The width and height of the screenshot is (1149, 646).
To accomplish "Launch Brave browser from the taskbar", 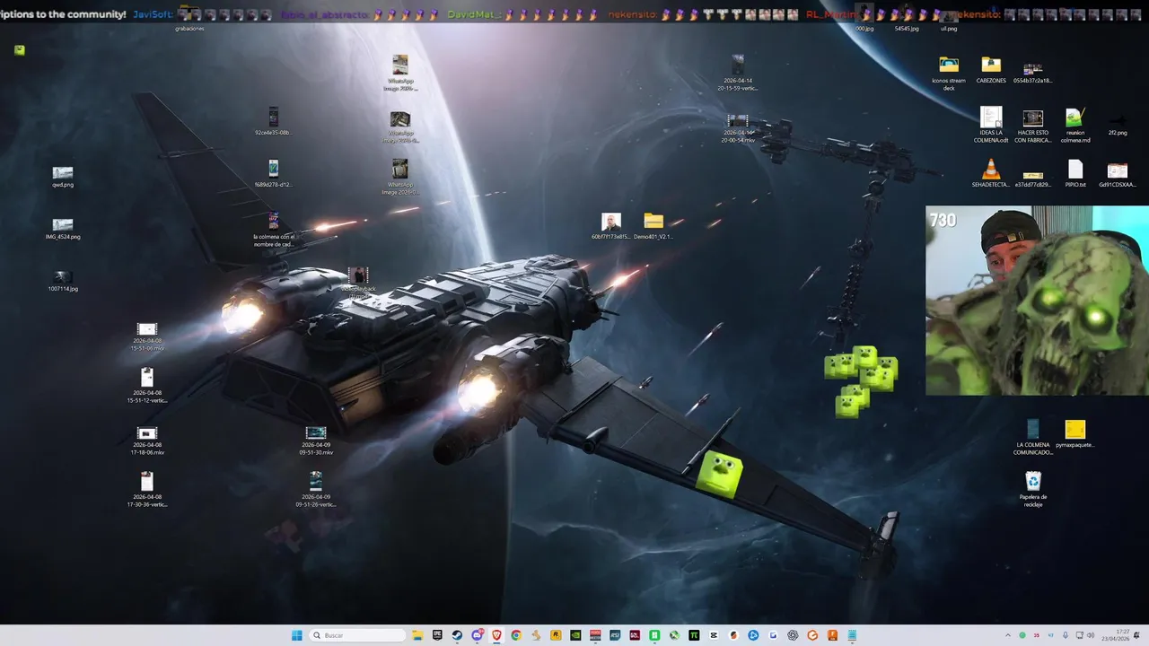I will pyautogui.click(x=496, y=635).
